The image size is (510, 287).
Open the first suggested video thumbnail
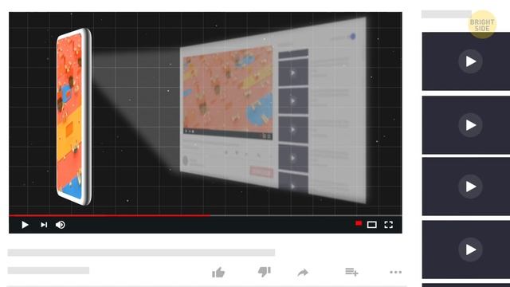pyautogui.click(x=466, y=61)
